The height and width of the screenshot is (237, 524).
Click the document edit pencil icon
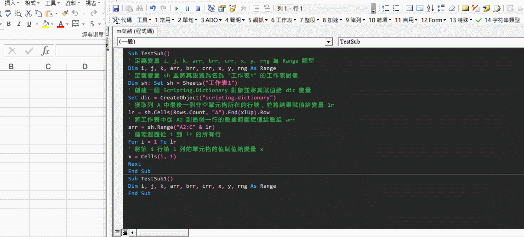click(x=497, y=8)
